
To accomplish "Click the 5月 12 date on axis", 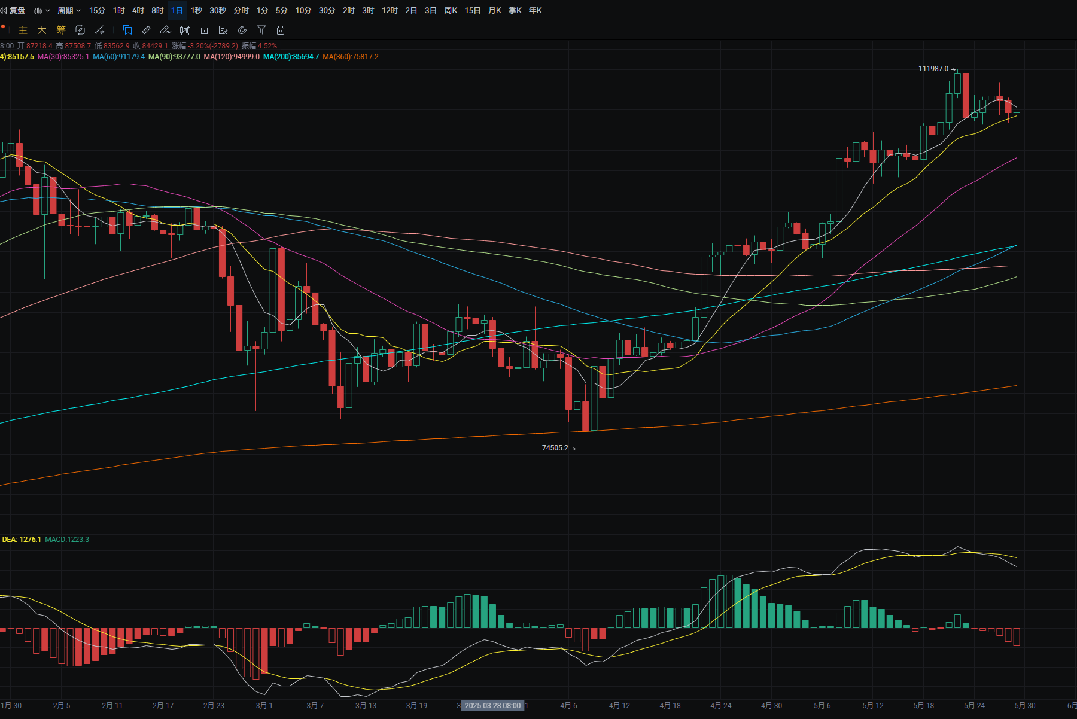I will [x=873, y=706].
